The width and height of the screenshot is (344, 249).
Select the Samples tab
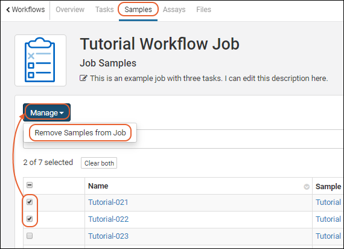(x=138, y=10)
